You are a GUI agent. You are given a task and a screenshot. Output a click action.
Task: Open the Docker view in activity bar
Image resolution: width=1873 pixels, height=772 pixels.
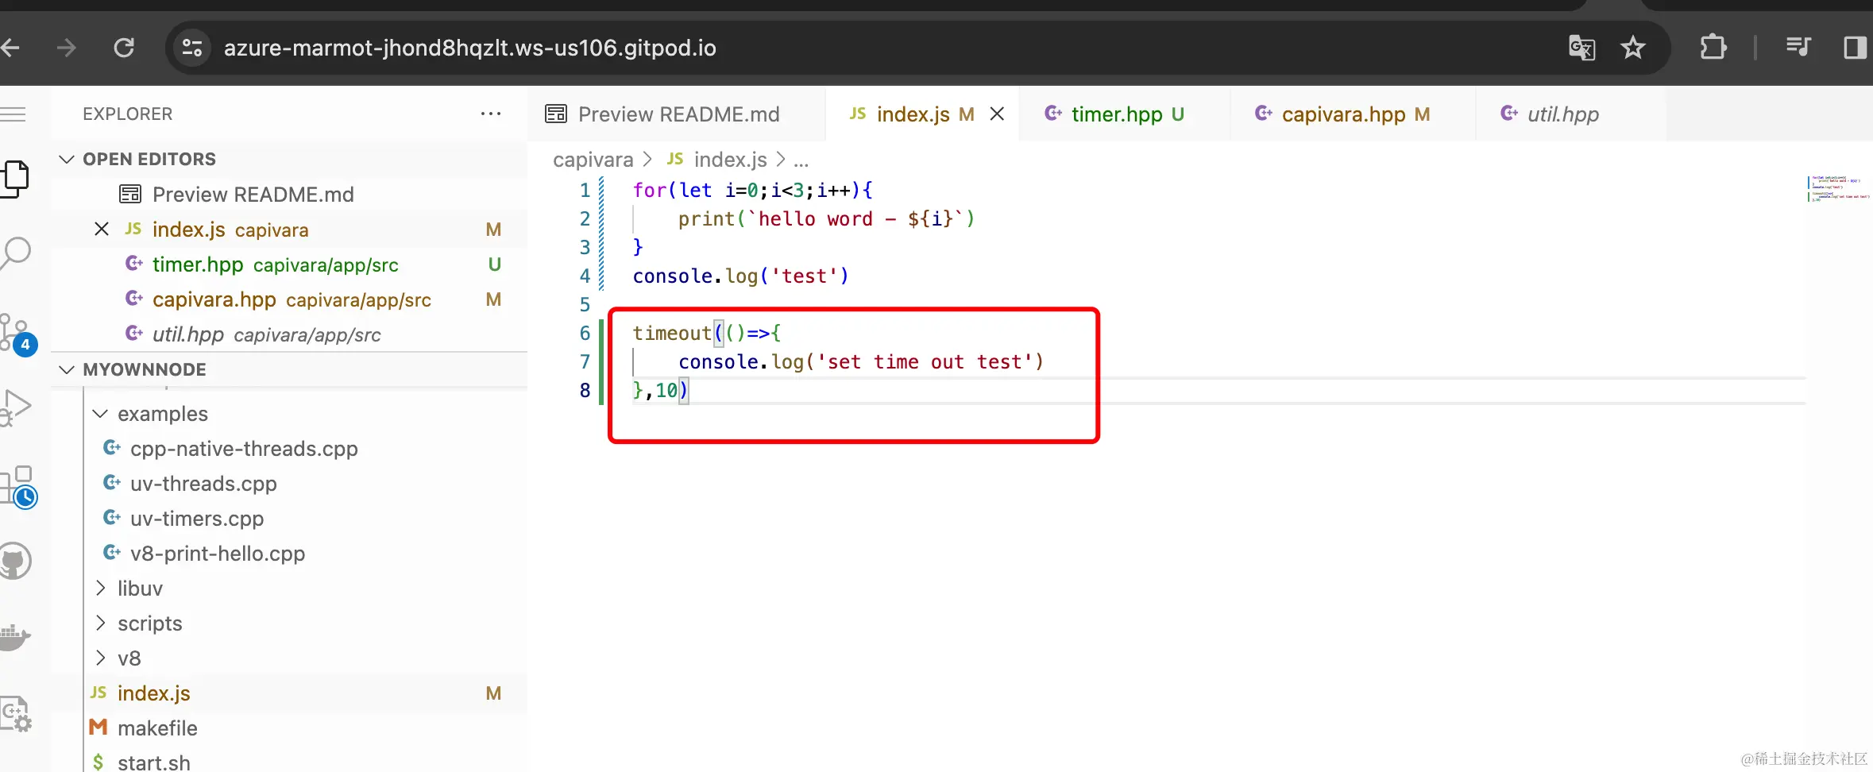coord(15,637)
